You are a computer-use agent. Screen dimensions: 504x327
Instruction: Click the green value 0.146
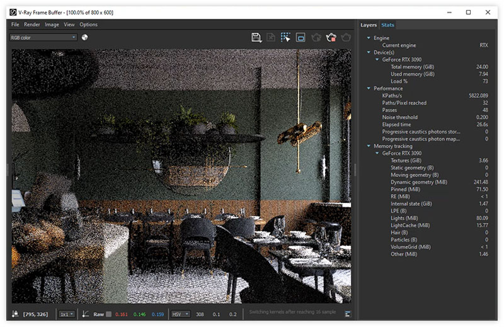139,314
